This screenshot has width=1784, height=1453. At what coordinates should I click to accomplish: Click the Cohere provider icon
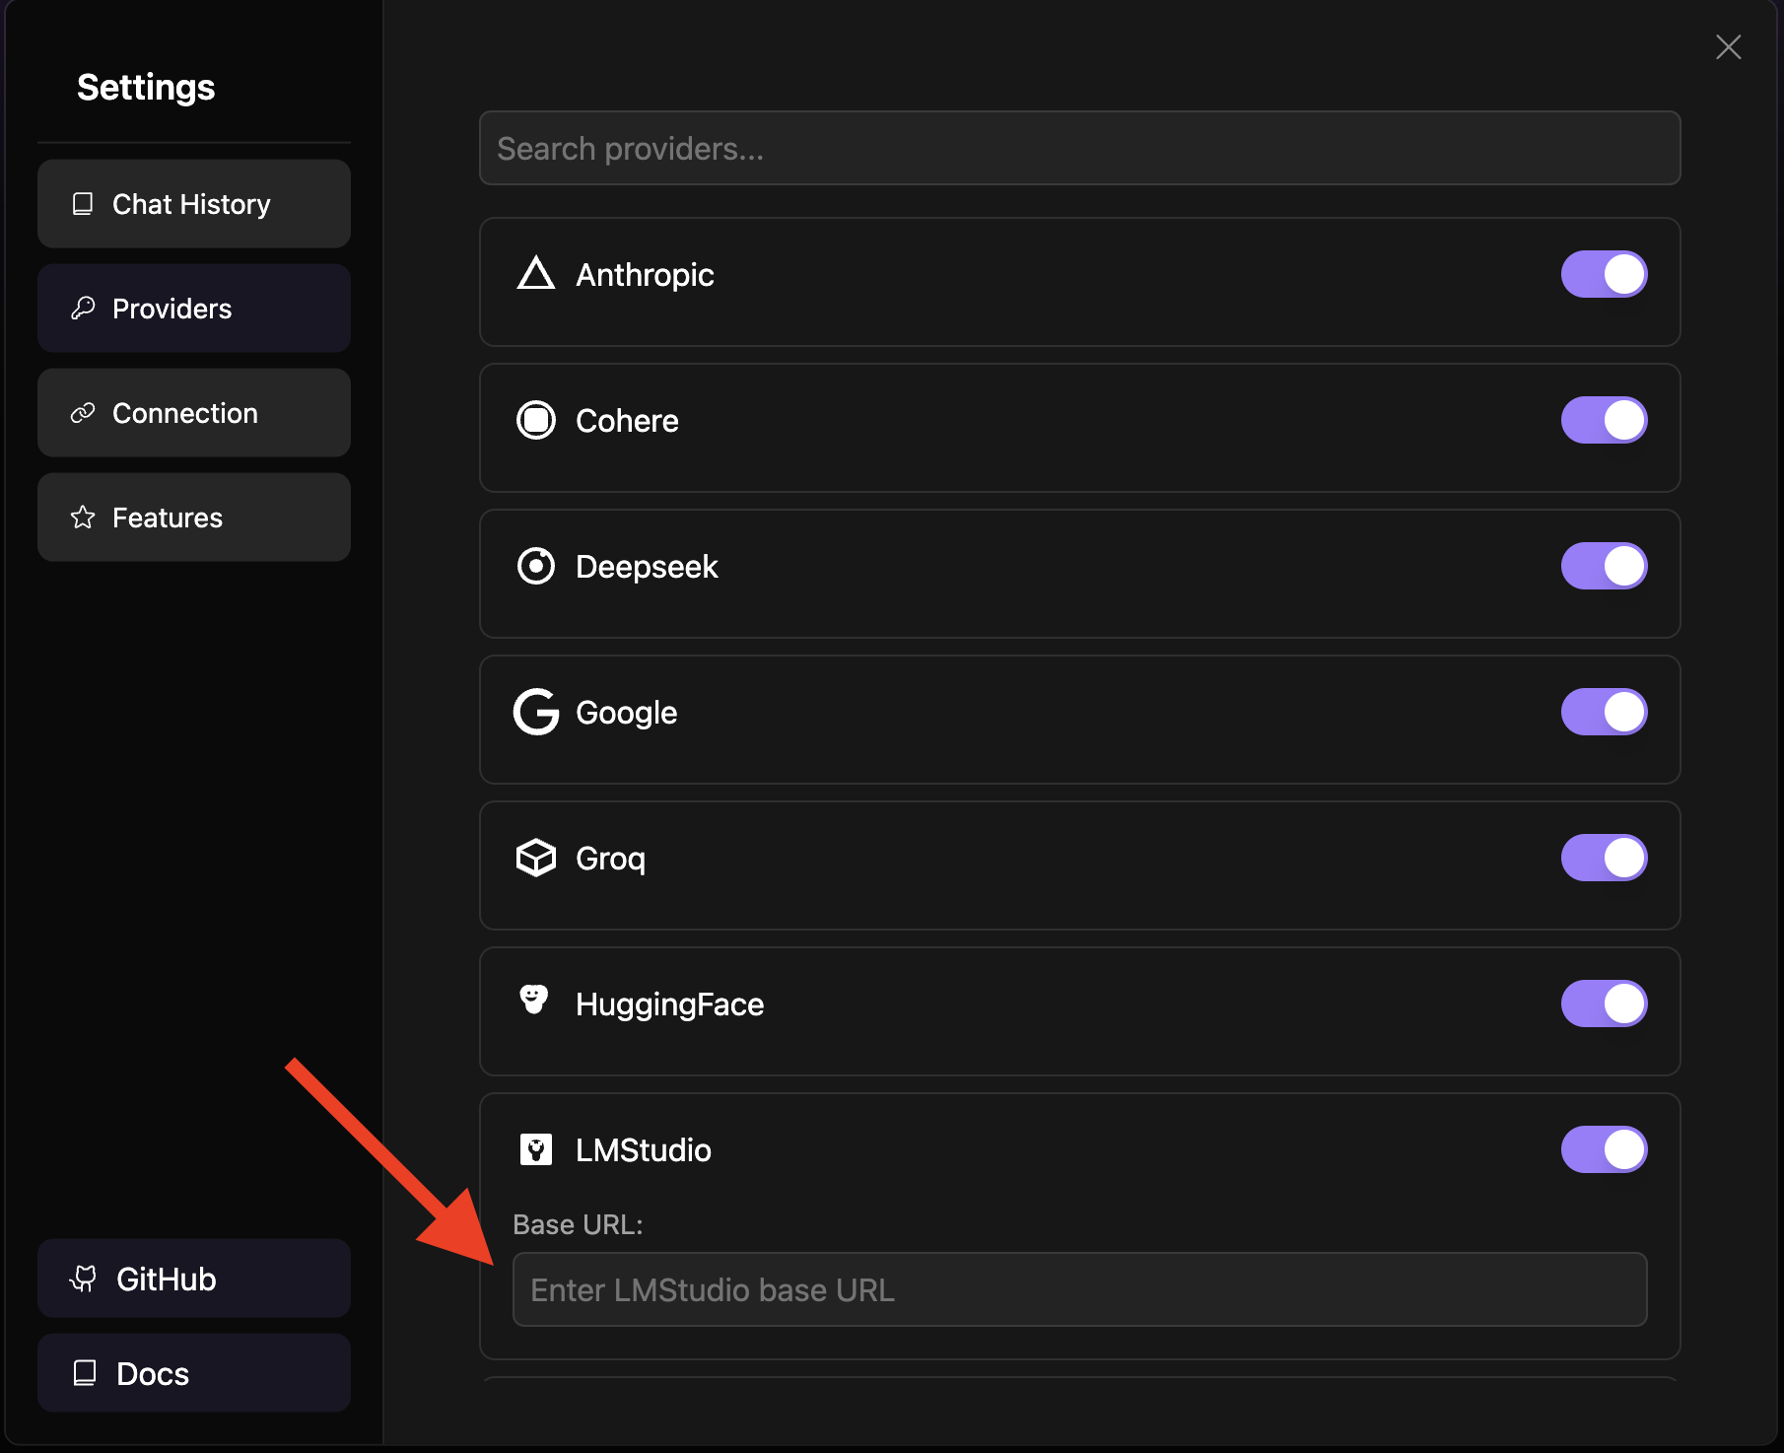tap(535, 420)
